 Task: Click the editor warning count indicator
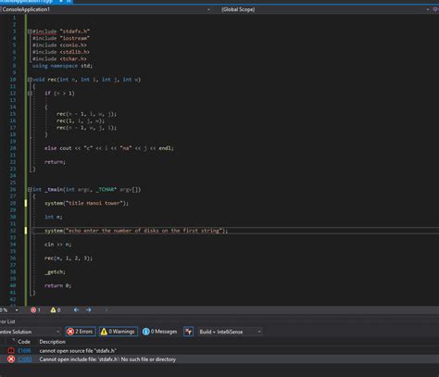56,309
